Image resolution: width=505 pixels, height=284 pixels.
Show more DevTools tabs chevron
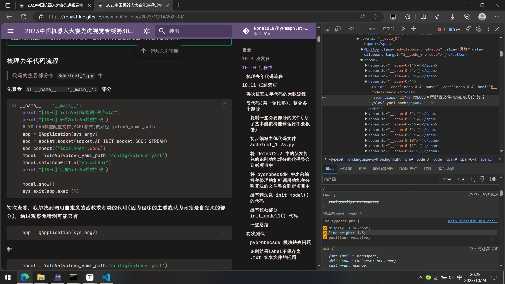click(x=403, y=29)
